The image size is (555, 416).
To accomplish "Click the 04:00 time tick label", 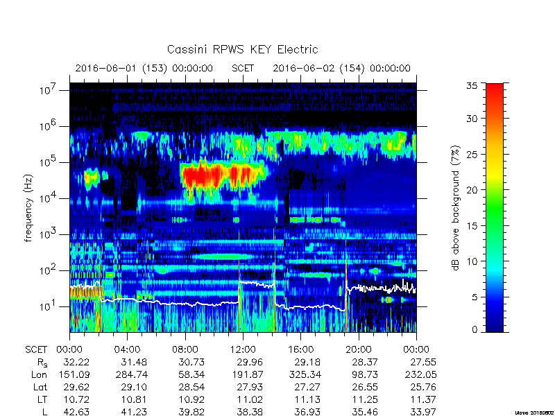I will 127,350.
